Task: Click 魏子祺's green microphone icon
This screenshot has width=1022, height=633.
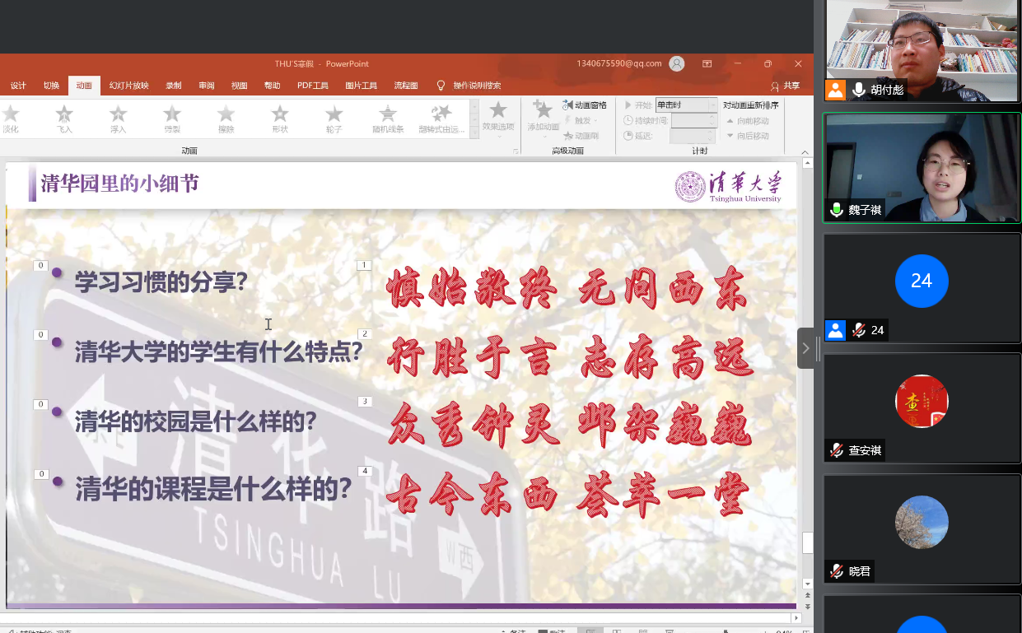Action: [837, 210]
